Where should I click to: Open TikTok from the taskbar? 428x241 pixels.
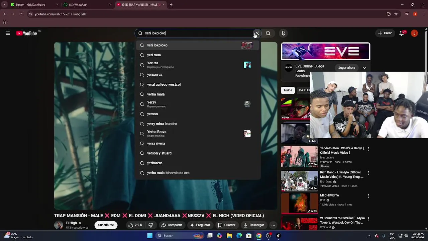coord(278,236)
